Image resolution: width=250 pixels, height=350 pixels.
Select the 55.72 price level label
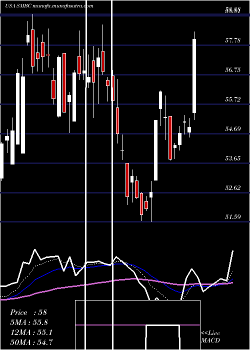click(233, 99)
